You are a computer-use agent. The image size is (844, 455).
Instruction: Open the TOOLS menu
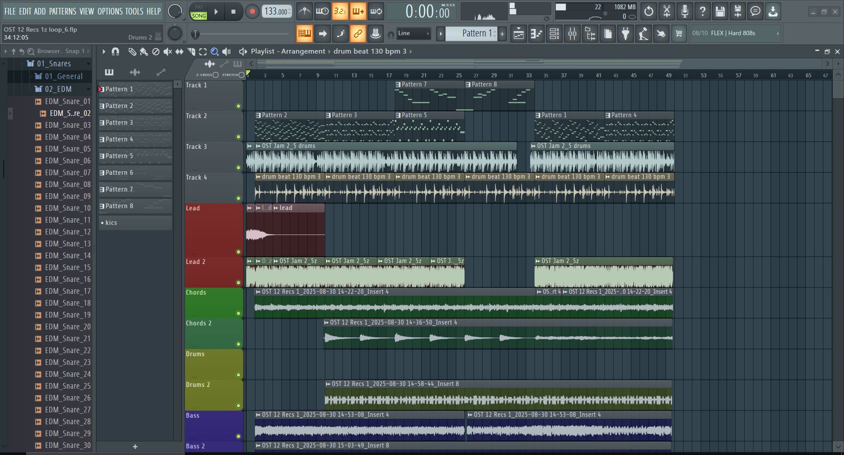(x=134, y=11)
